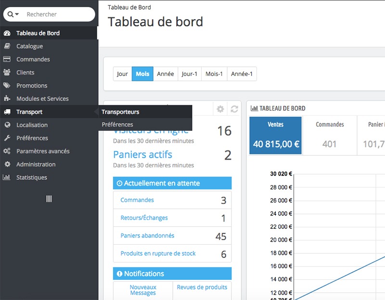Open the Paniers abandonnés link
This screenshot has width=385, height=300.
tap(147, 236)
